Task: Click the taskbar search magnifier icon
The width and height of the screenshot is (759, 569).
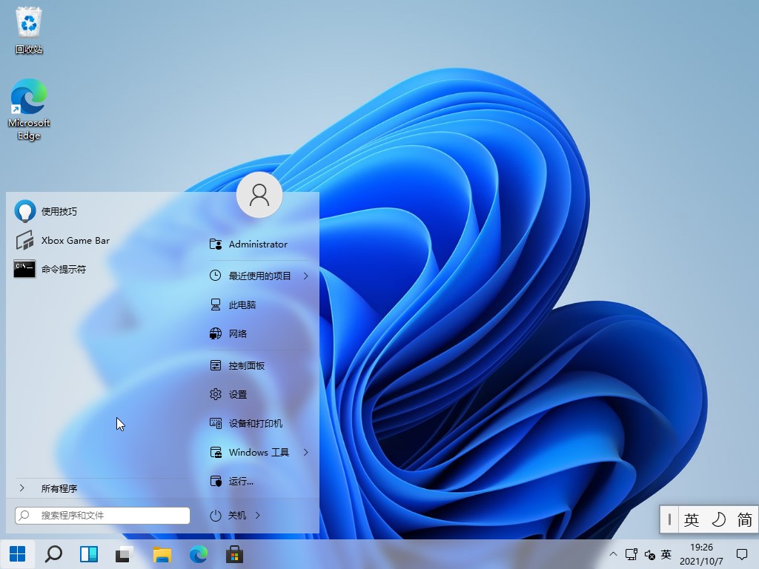Action: coord(53,554)
